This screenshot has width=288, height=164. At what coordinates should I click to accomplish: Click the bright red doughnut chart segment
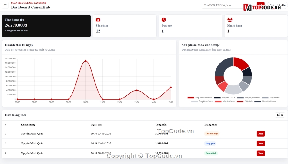point(240,64)
